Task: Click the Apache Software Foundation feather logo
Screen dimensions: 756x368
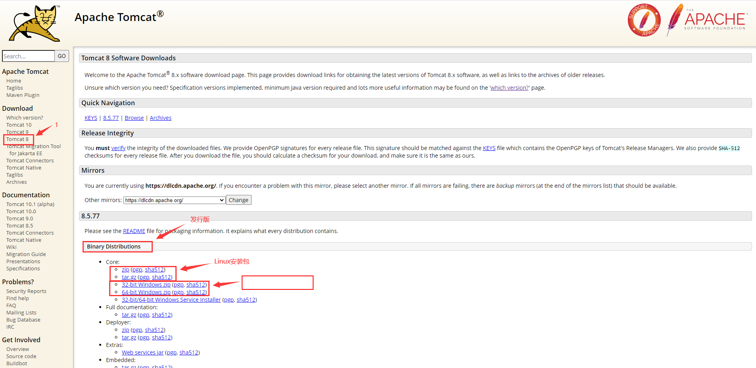Action: tap(707, 20)
